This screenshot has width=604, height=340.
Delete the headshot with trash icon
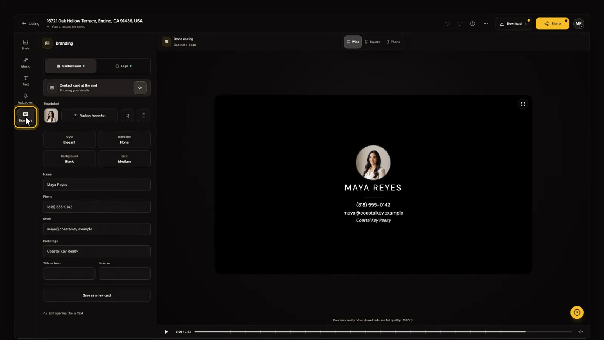(x=143, y=116)
